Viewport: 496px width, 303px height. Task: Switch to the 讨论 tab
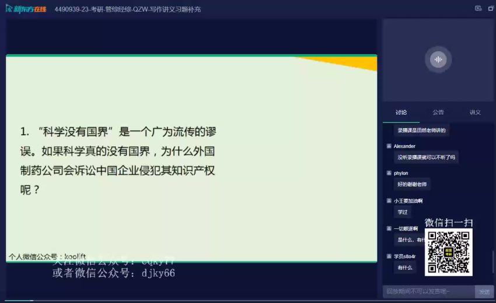[x=401, y=112]
